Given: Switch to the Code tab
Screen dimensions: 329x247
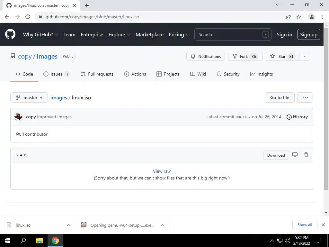Looking at the screenshot, I should 24,74.
